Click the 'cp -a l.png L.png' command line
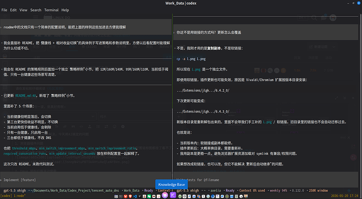The image size is (362, 199). 191,59
